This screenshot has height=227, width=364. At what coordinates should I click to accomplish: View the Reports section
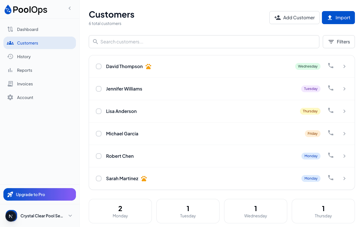click(24, 70)
